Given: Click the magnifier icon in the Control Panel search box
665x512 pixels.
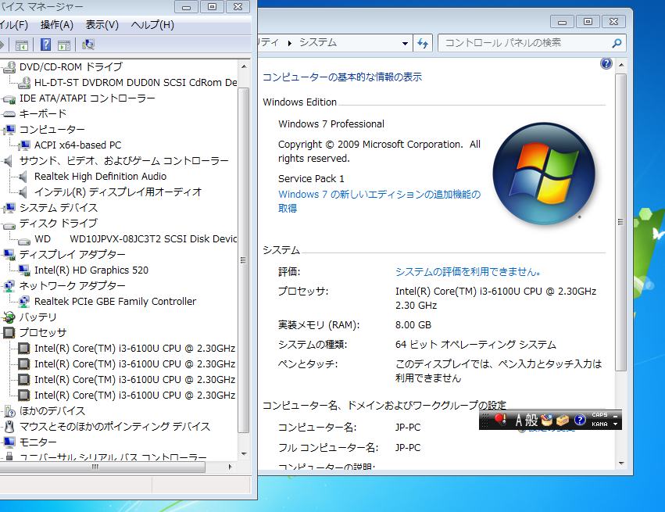Looking at the screenshot, I should pos(617,43).
